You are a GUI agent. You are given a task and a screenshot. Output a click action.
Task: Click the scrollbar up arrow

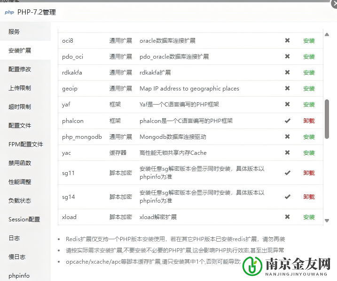tap(327, 34)
